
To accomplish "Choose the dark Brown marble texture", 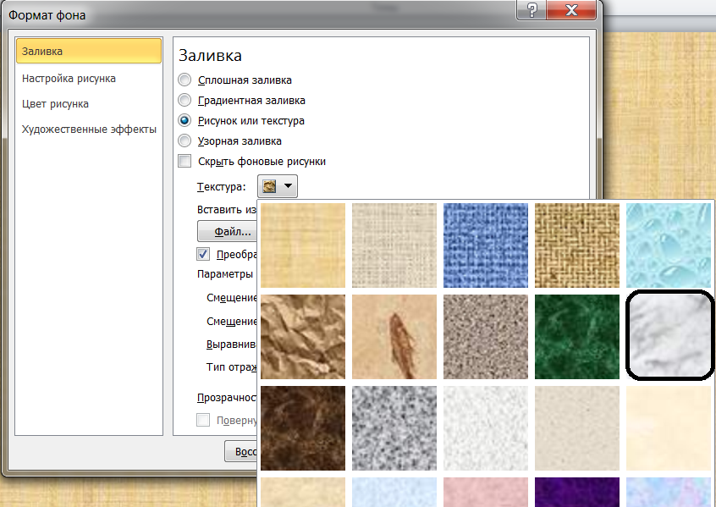I will 303,428.
